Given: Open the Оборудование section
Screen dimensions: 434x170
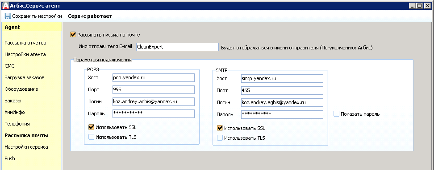Looking at the screenshot, I should [21, 89].
